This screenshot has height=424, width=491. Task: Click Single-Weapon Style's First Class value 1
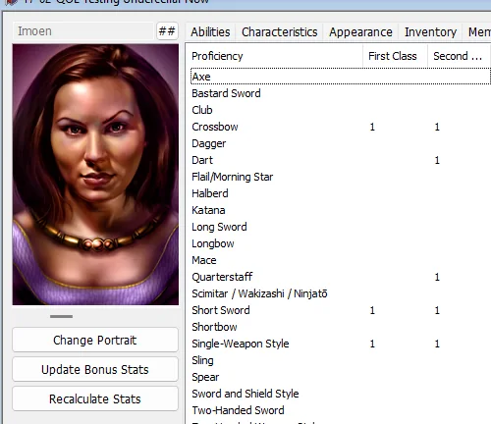click(372, 344)
